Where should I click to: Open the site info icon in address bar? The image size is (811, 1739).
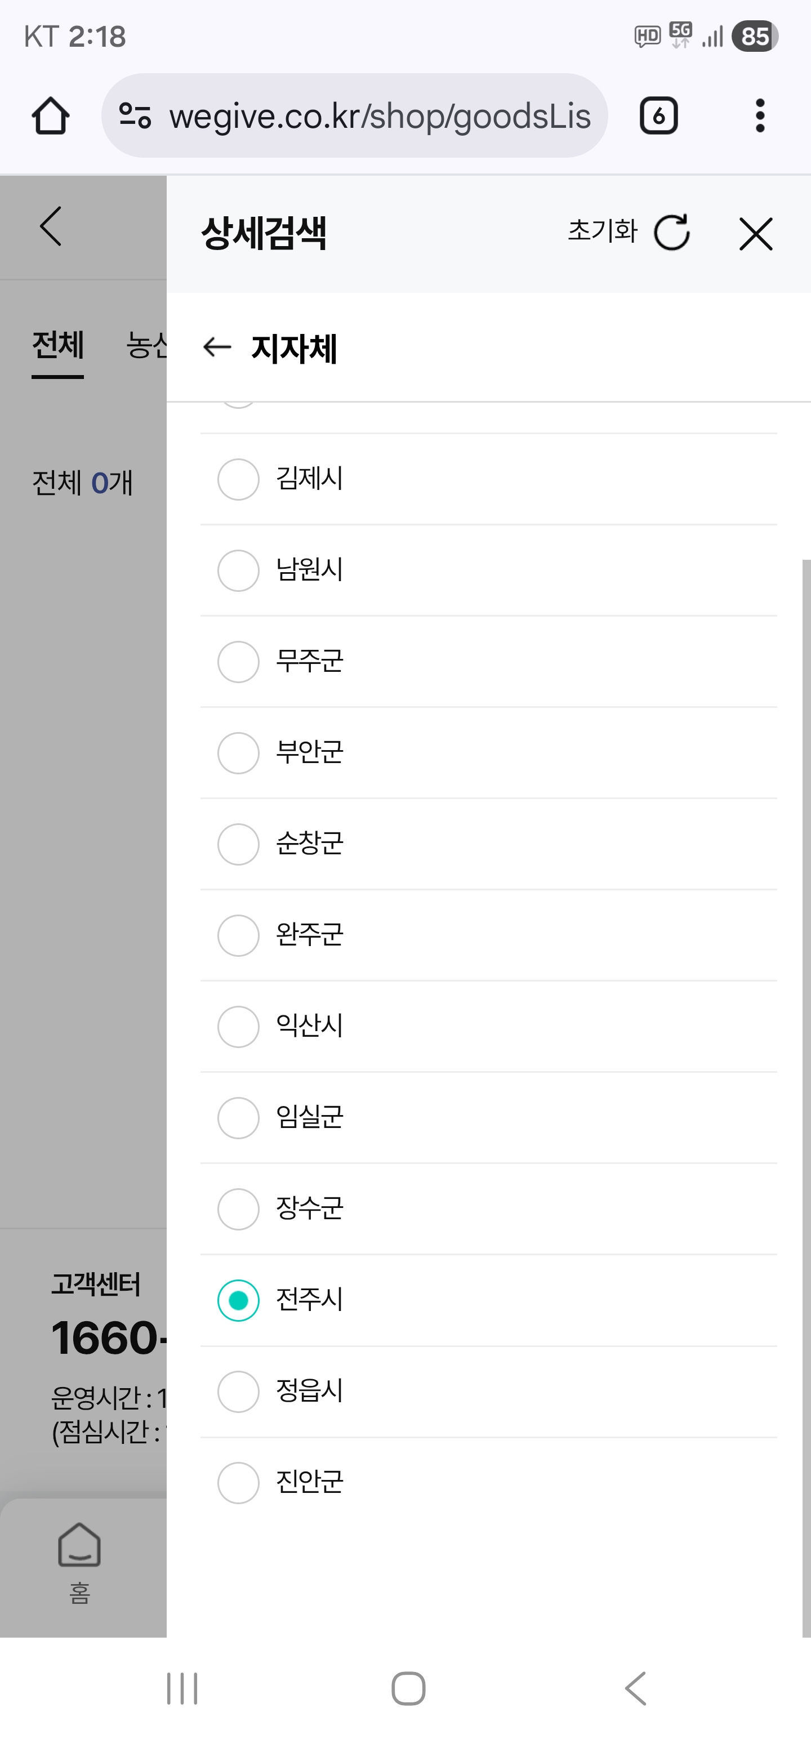click(x=135, y=115)
